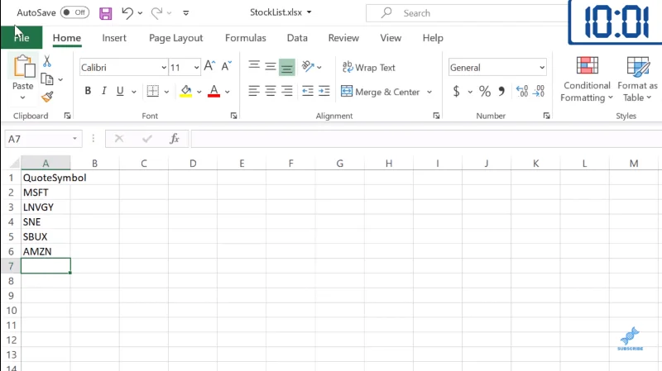Click the Format Painter brush icon
This screenshot has height=371, width=662.
point(47,97)
